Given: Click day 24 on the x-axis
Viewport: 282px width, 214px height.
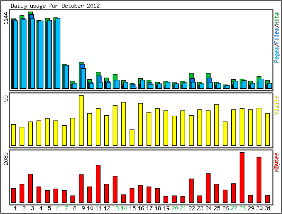Looking at the screenshot, I should point(208,208).
